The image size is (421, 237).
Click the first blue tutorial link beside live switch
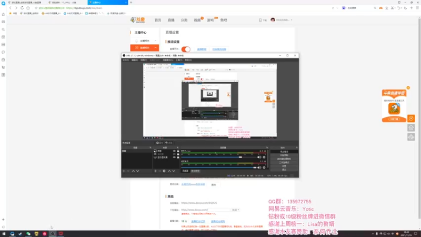202,50
